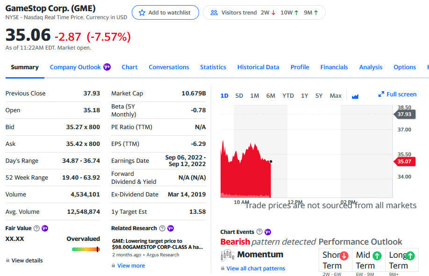Image resolution: width=429 pixels, height=276 pixels.
Task: Click View details under Fair Value
Action: point(27,261)
